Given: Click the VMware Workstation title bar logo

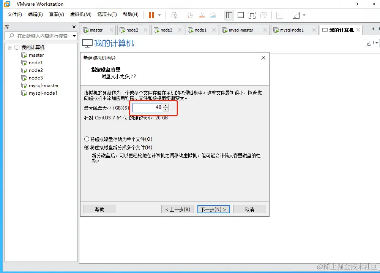Looking at the screenshot, I should coord(7,4).
